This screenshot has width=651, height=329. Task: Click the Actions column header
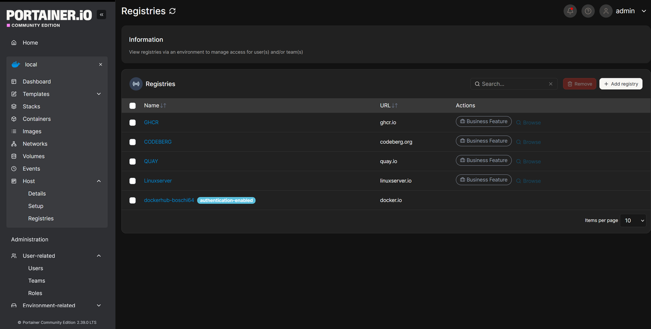[x=465, y=105]
